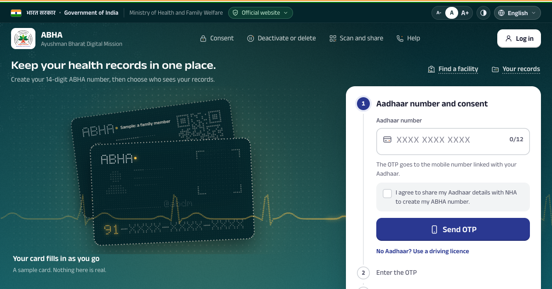Click Ministry of Health and Family Welfare
The width and height of the screenshot is (552, 289).
point(176,13)
